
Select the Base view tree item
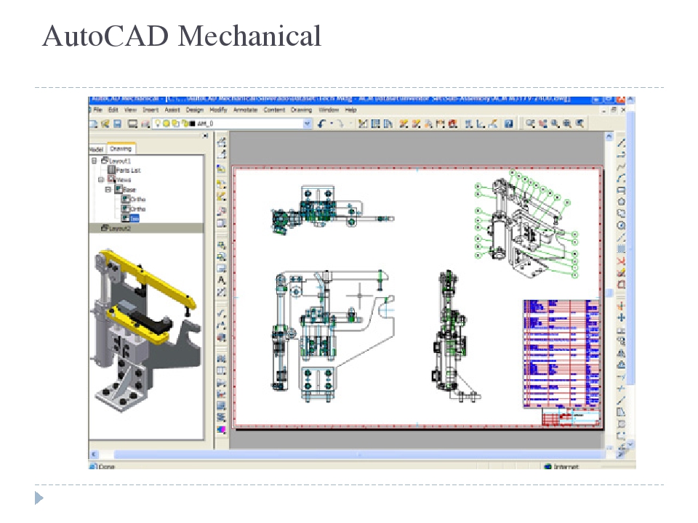click(129, 190)
